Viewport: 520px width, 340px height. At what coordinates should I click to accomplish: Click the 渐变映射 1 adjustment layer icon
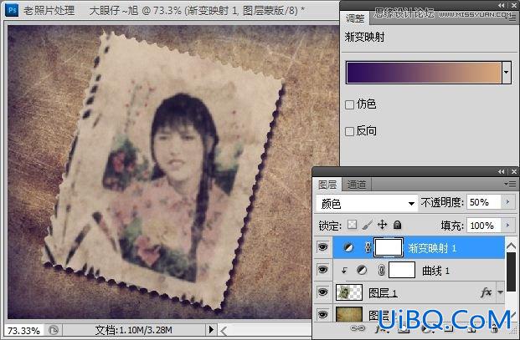[348, 248]
